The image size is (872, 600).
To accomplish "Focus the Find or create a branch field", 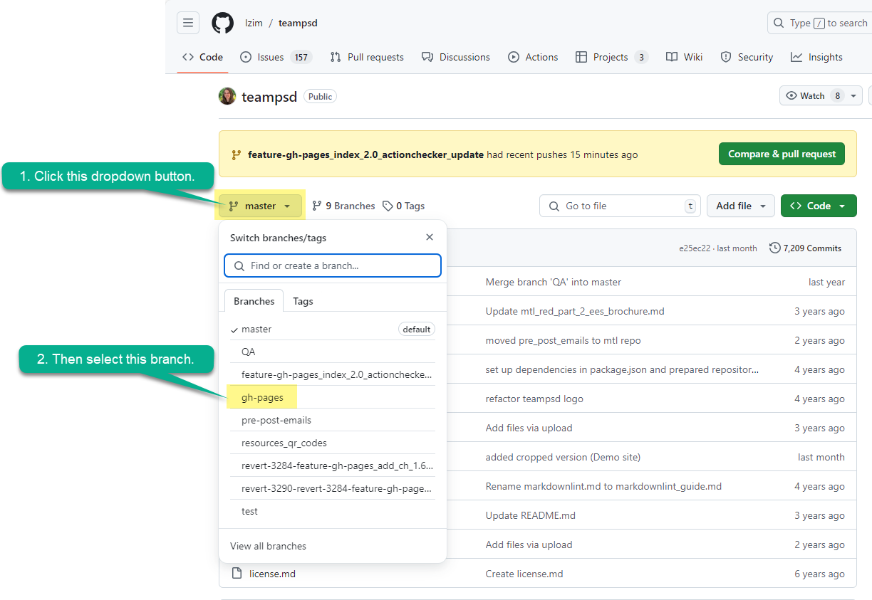I will (333, 265).
